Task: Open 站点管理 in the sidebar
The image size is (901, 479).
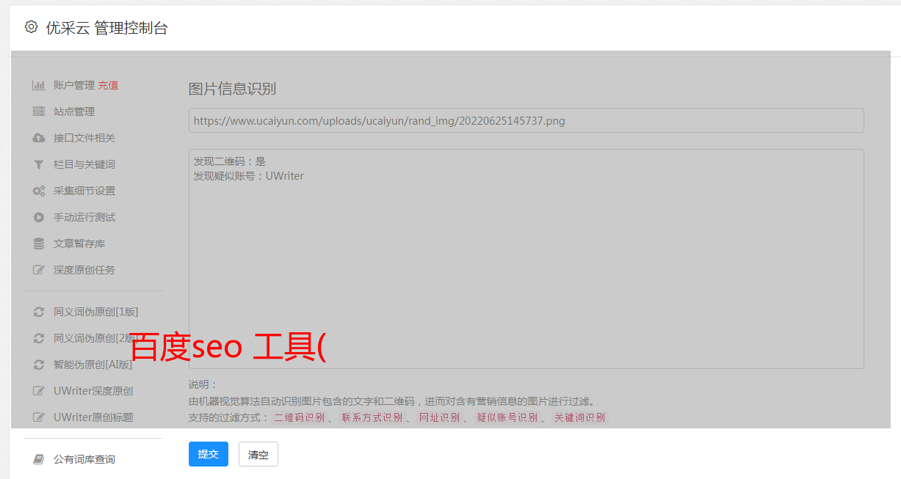Action: (x=74, y=111)
